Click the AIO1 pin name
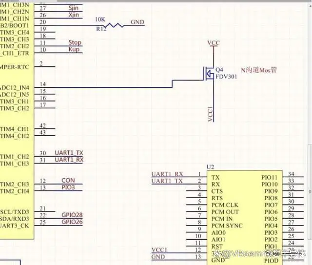 pos(218,240)
